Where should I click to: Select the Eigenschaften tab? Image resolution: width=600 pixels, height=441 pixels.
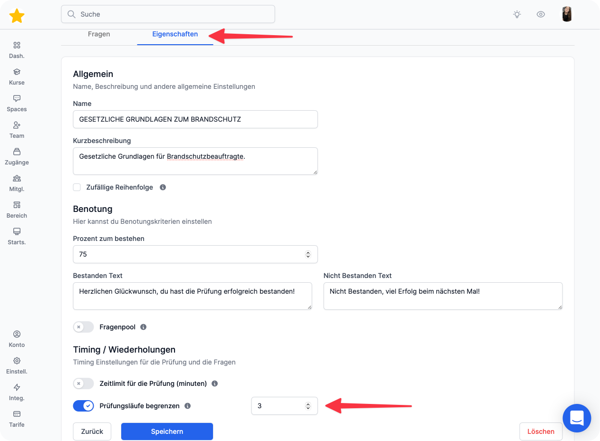coord(175,34)
